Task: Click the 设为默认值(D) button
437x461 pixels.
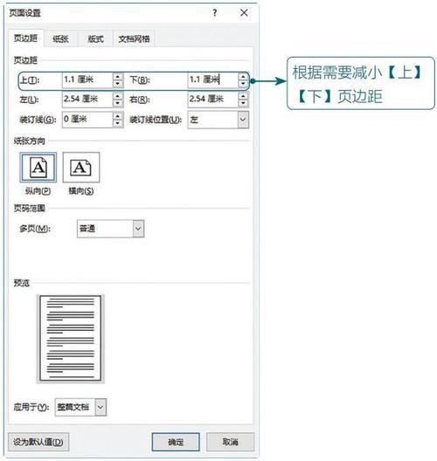Action: pyautogui.click(x=38, y=442)
